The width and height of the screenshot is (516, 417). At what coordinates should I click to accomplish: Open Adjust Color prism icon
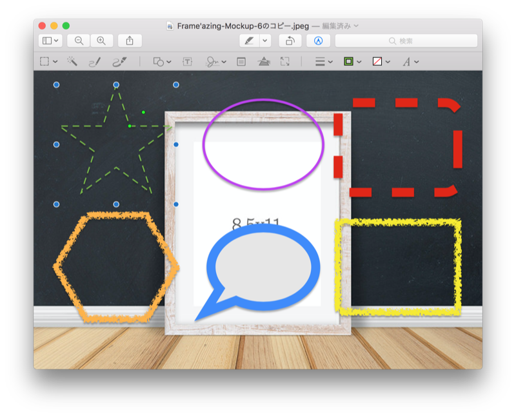(264, 61)
